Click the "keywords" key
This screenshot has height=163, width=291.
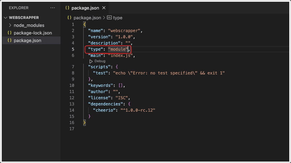pyautogui.click(x=100, y=85)
